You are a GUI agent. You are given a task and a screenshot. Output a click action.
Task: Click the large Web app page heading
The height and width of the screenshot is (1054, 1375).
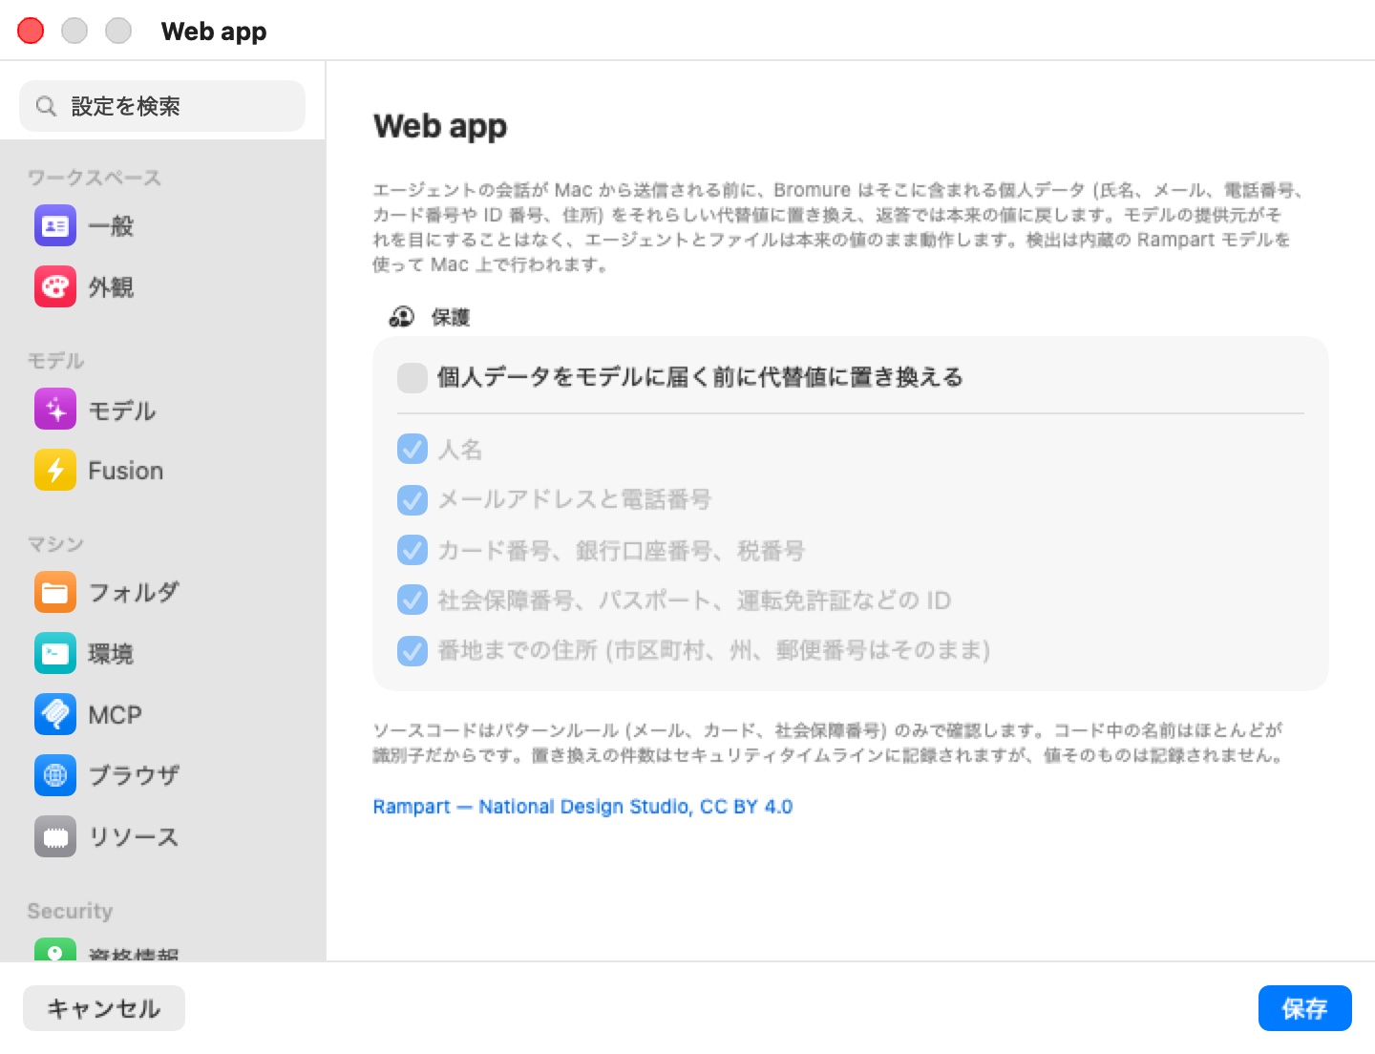pos(440,126)
